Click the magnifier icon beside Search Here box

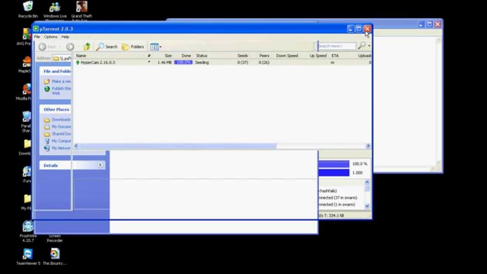pos(362,46)
